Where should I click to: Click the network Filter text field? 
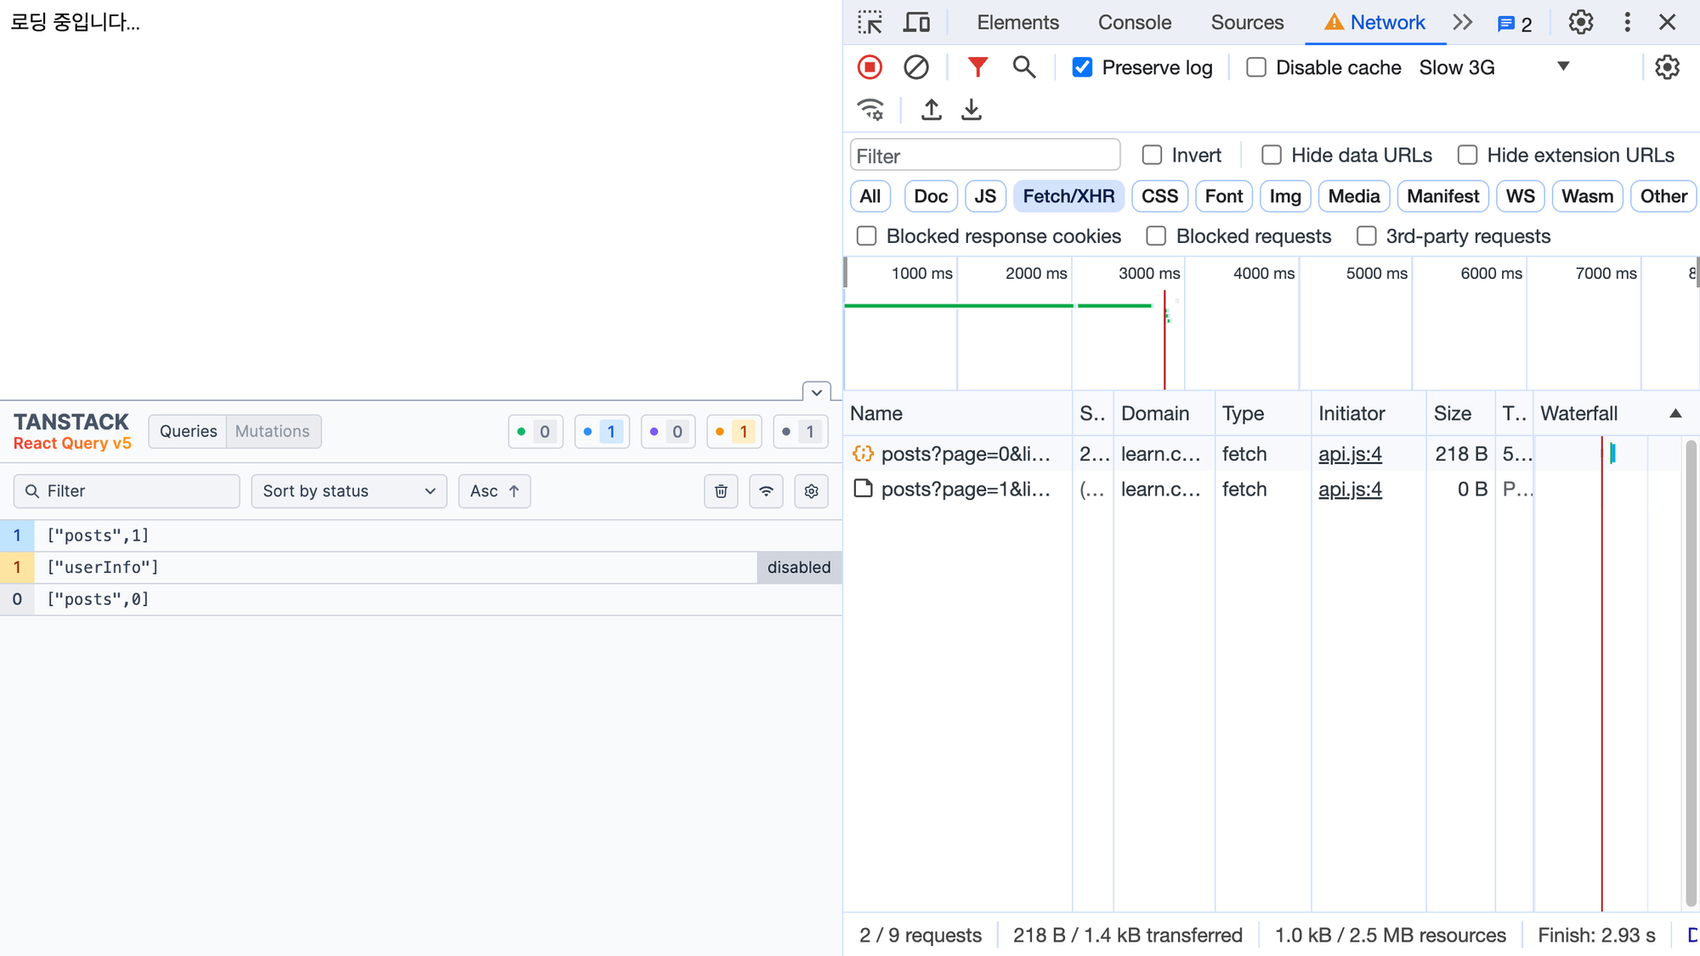[x=984, y=156]
